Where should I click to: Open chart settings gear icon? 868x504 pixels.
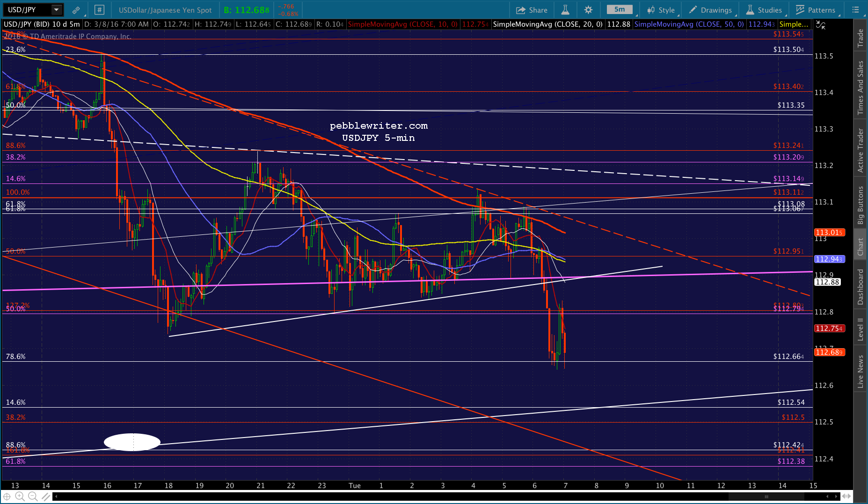click(589, 10)
